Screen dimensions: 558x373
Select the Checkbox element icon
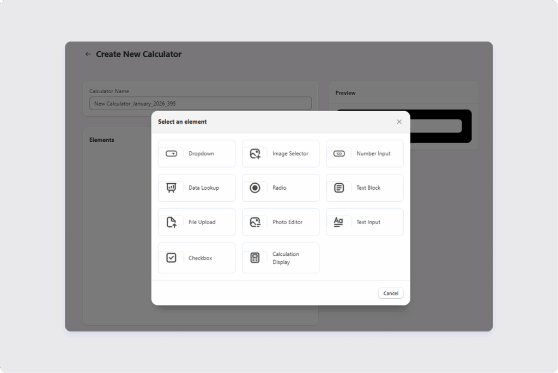(x=171, y=258)
